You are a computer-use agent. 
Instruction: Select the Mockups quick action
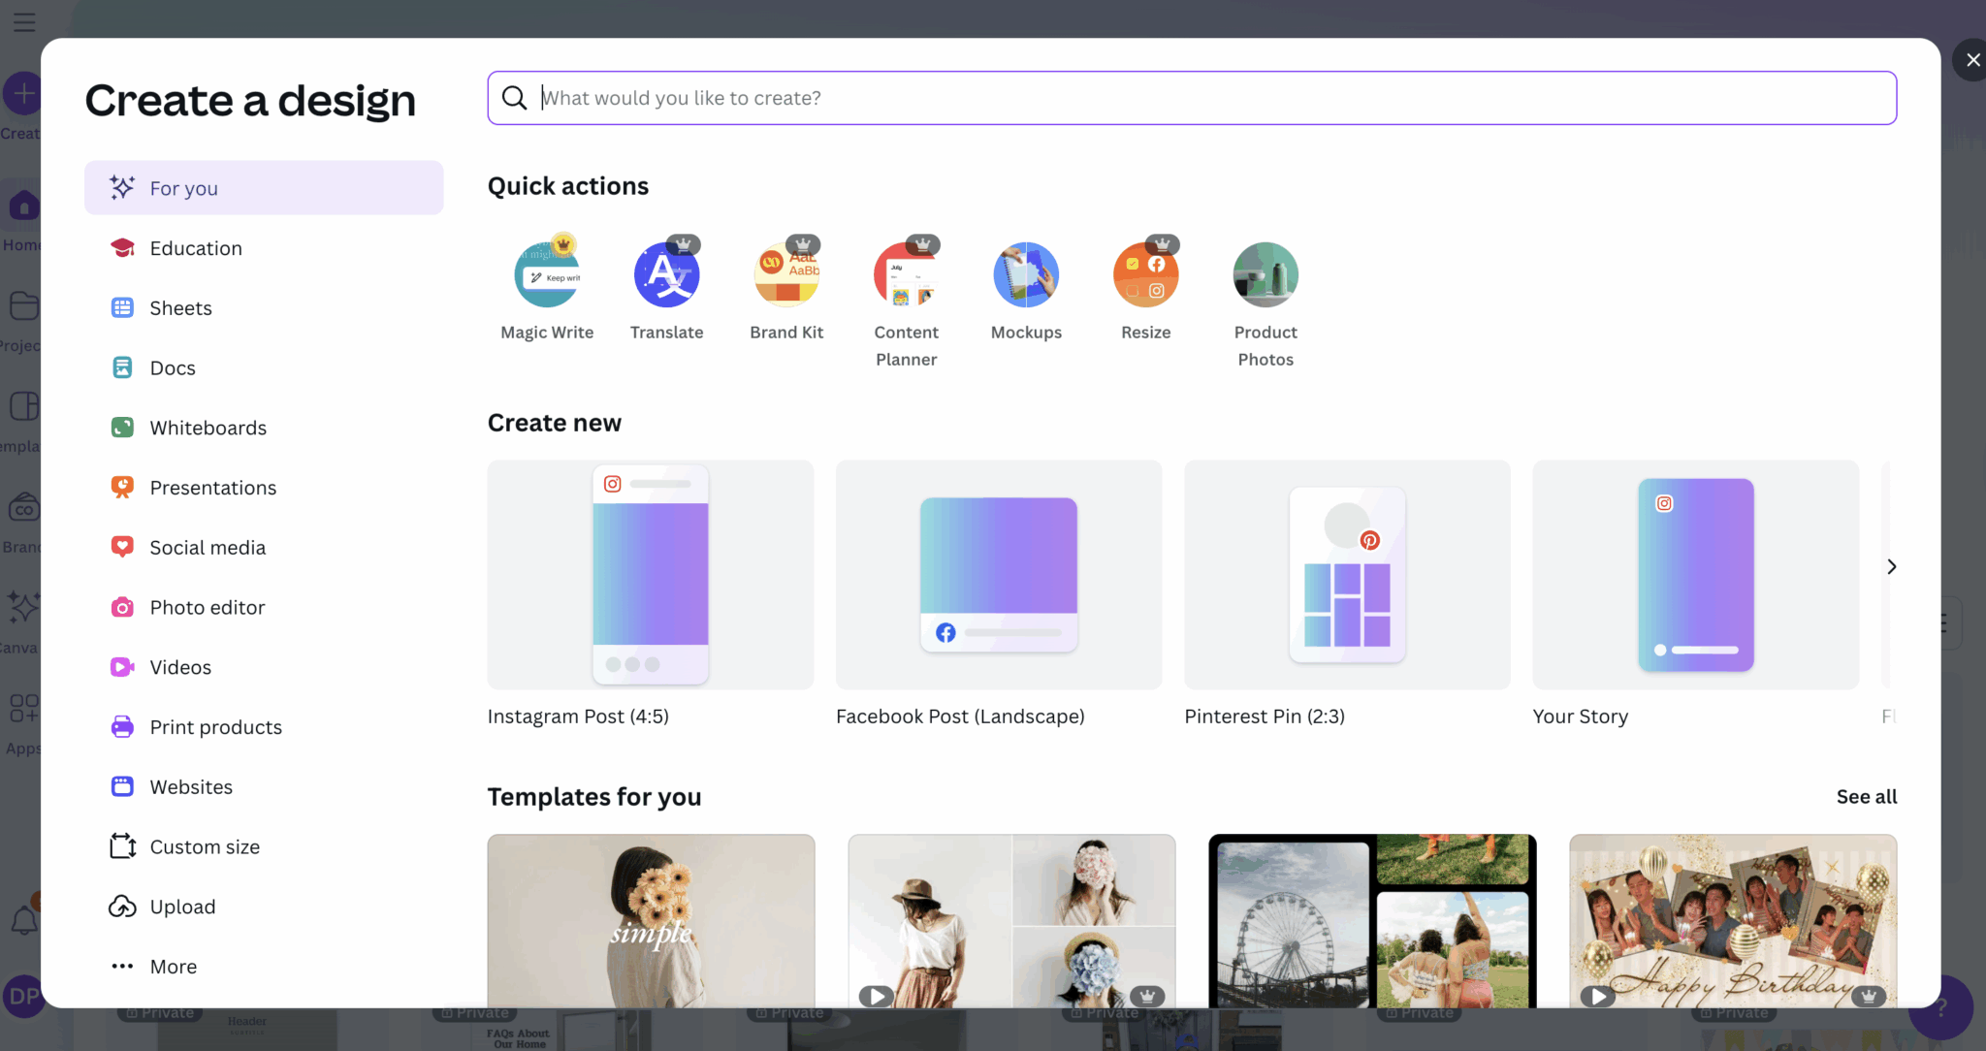pyautogui.click(x=1026, y=289)
